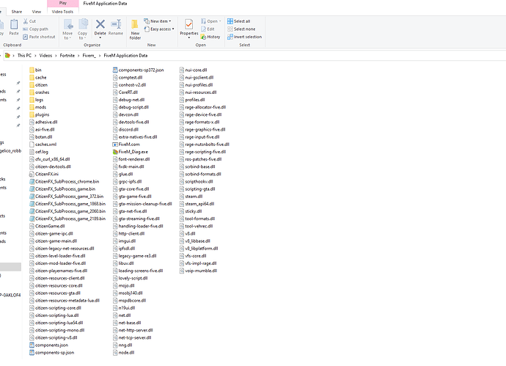This screenshot has height=366, width=506.
Task: Expand chevron after Fortnite breadcrumb
Action: [x=78, y=56]
